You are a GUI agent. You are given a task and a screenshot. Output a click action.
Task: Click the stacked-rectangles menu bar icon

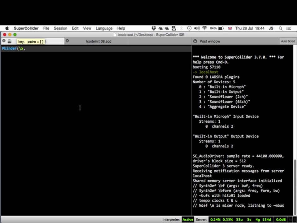click(x=174, y=28)
